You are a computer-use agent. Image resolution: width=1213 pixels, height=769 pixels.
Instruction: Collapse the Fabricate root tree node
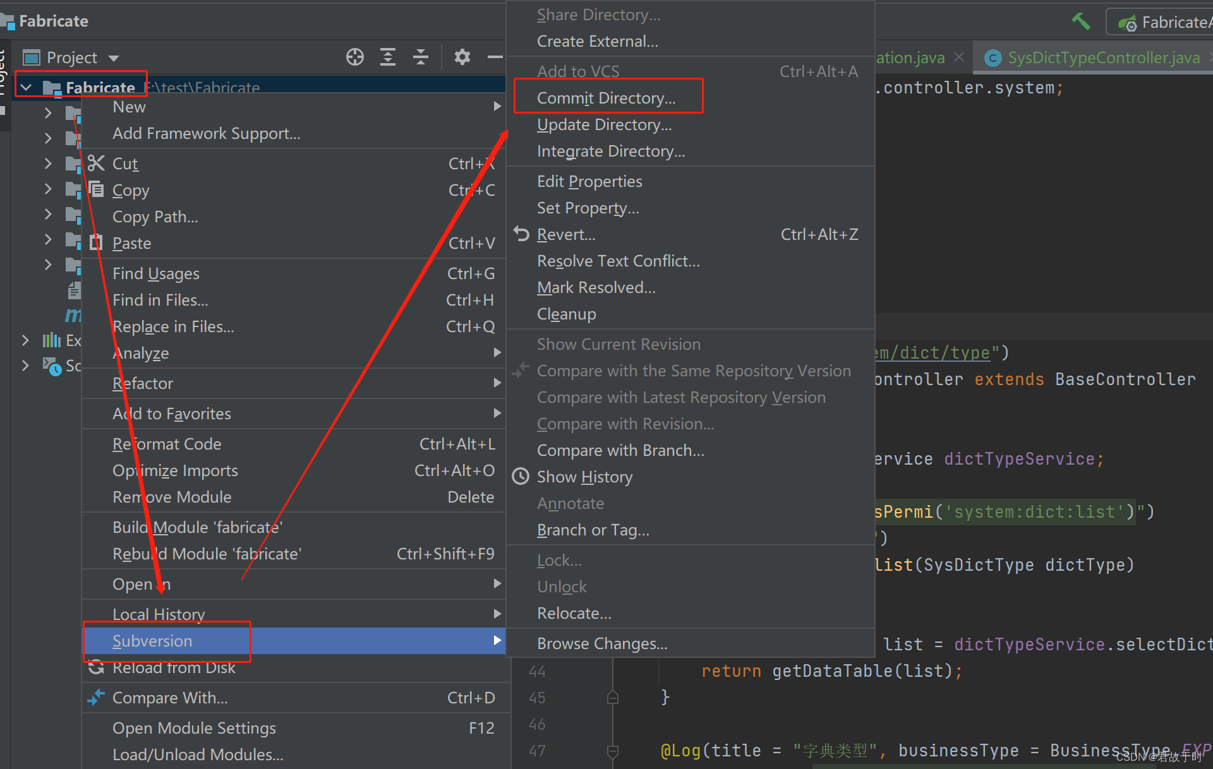point(27,87)
